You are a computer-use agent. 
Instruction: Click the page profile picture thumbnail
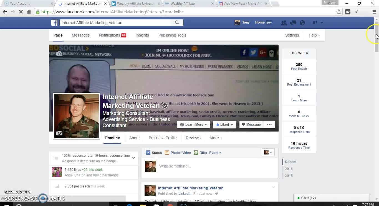(x=77, y=116)
